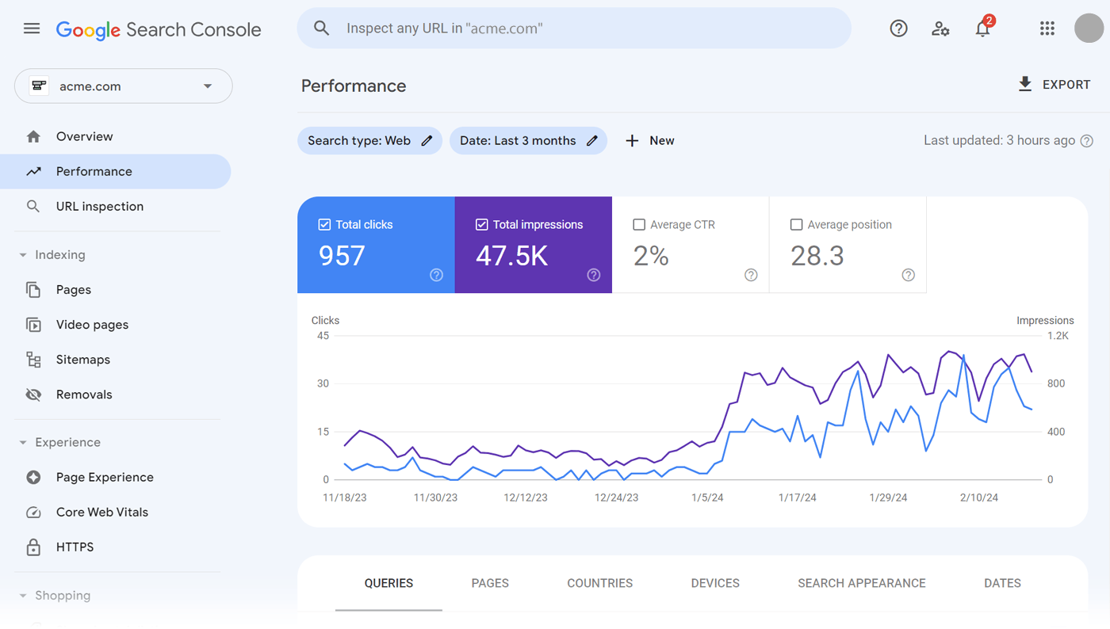Uncheck the Total clicks metric
The image size is (1110, 629).
pos(324,224)
